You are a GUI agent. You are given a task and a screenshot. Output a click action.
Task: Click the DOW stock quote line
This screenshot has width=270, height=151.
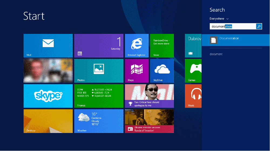[94, 90]
